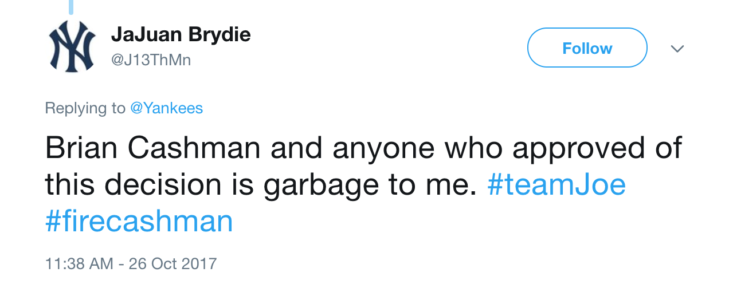729x284 pixels.
Task: Open JaJuan Brydie's profile via display name
Action: click(x=181, y=34)
